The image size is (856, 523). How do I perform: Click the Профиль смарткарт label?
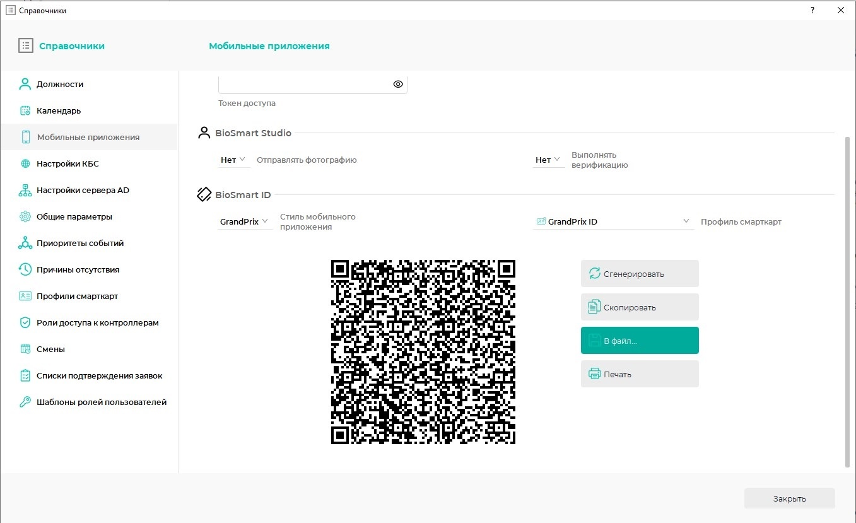pyautogui.click(x=741, y=221)
